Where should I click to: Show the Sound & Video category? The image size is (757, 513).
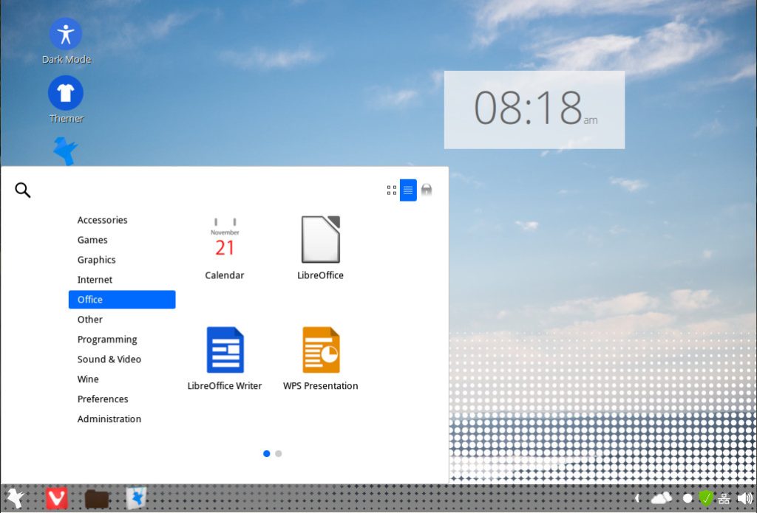pyautogui.click(x=109, y=359)
